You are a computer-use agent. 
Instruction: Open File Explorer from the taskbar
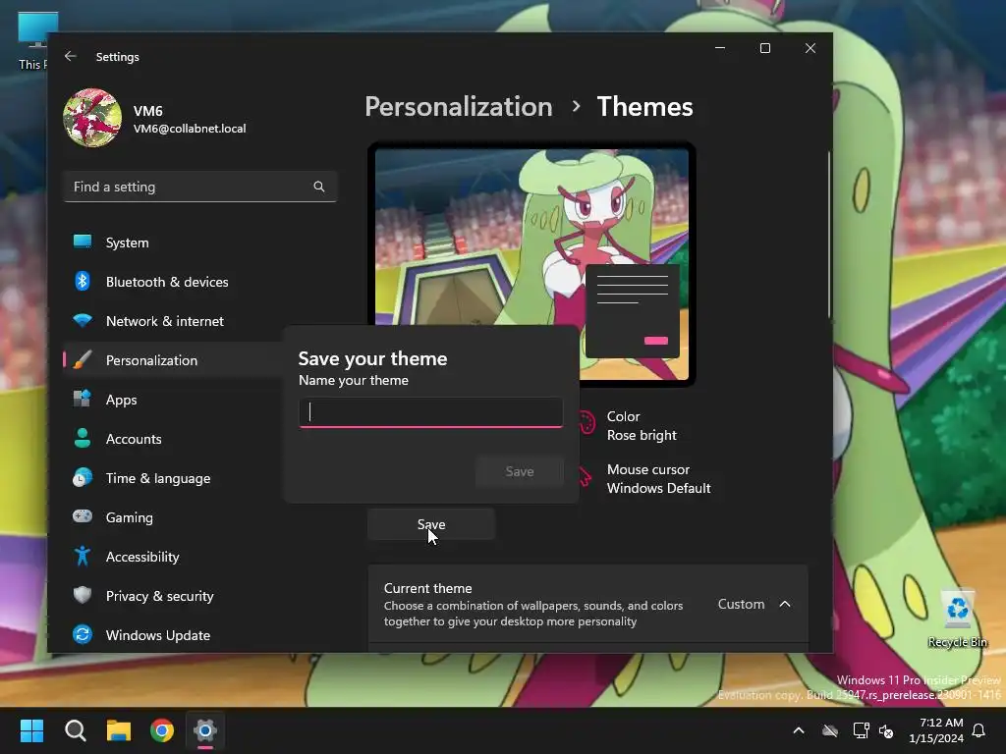tap(119, 730)
